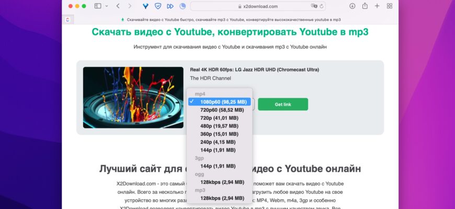Select 480p (19,57 MB) option

219,126
